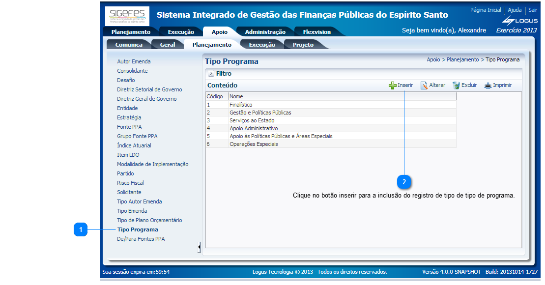This screenshot has width=545, height=285.
Task: Click the Imprimir printer icon
Action: point(488,85)
